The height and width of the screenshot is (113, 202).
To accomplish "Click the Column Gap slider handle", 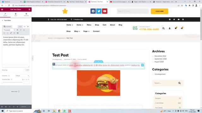I will pos(2,83).
